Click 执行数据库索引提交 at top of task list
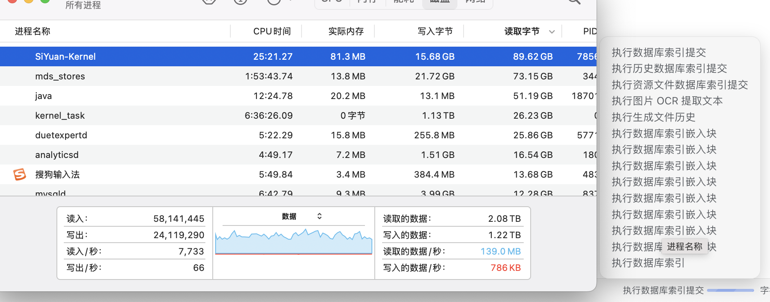Image resolution: width=770 pixels, height=302 pixels. 659,52
